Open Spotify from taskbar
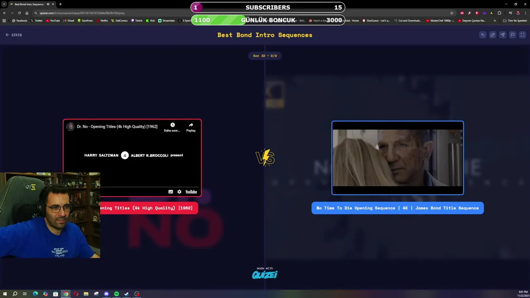 [116, 294]
